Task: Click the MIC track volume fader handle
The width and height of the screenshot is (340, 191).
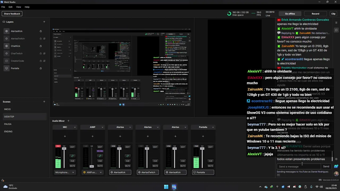Action: (64, 149)
